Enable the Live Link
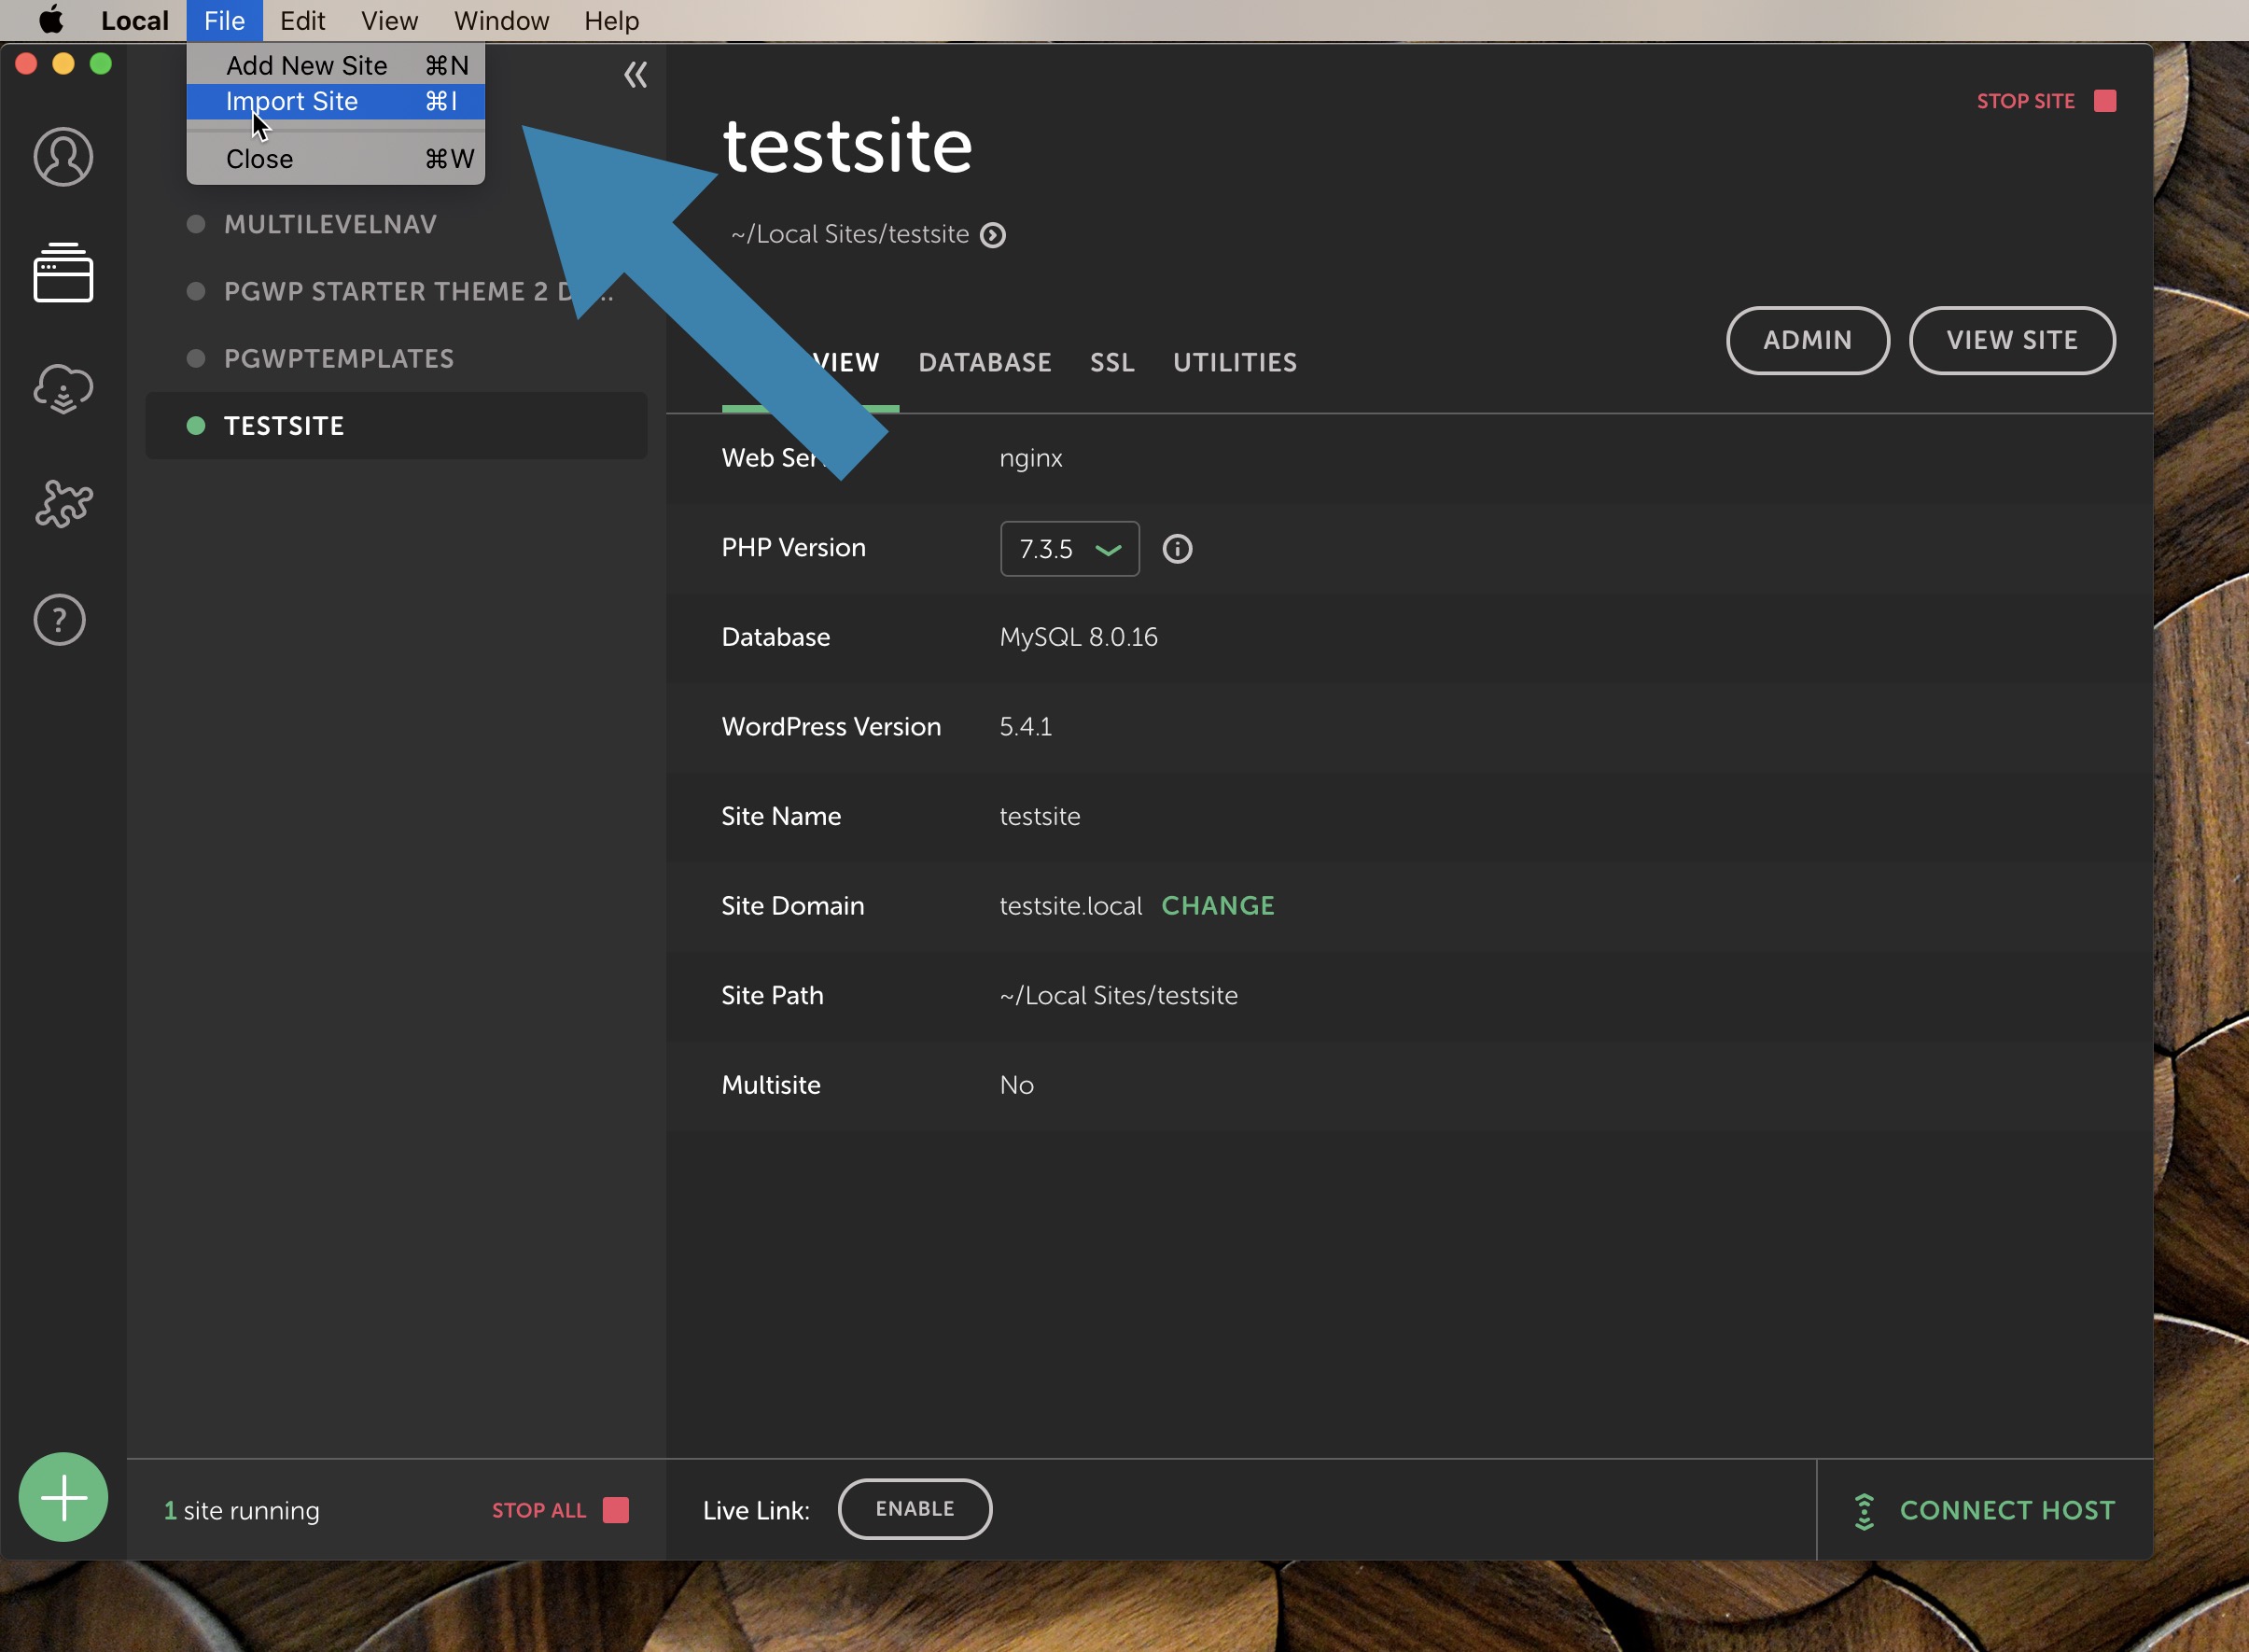The height and width of the screenshot is (1652, 2249). coord(915,1509)
